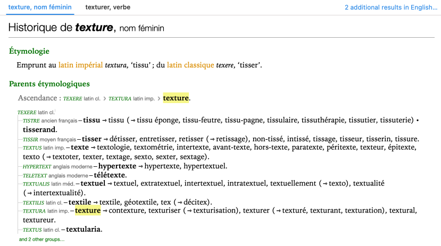Expand "and 2 other groups…"
Screen dimensions: 441x246
(41, 240)
